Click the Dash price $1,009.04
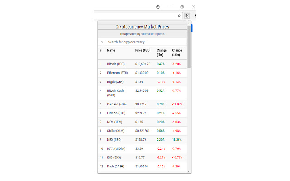The width and height of the screenshot is (290, 181). [x=142, y=166]
